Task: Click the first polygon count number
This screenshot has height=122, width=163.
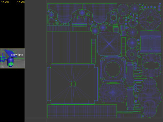Action: click(5, 2)
